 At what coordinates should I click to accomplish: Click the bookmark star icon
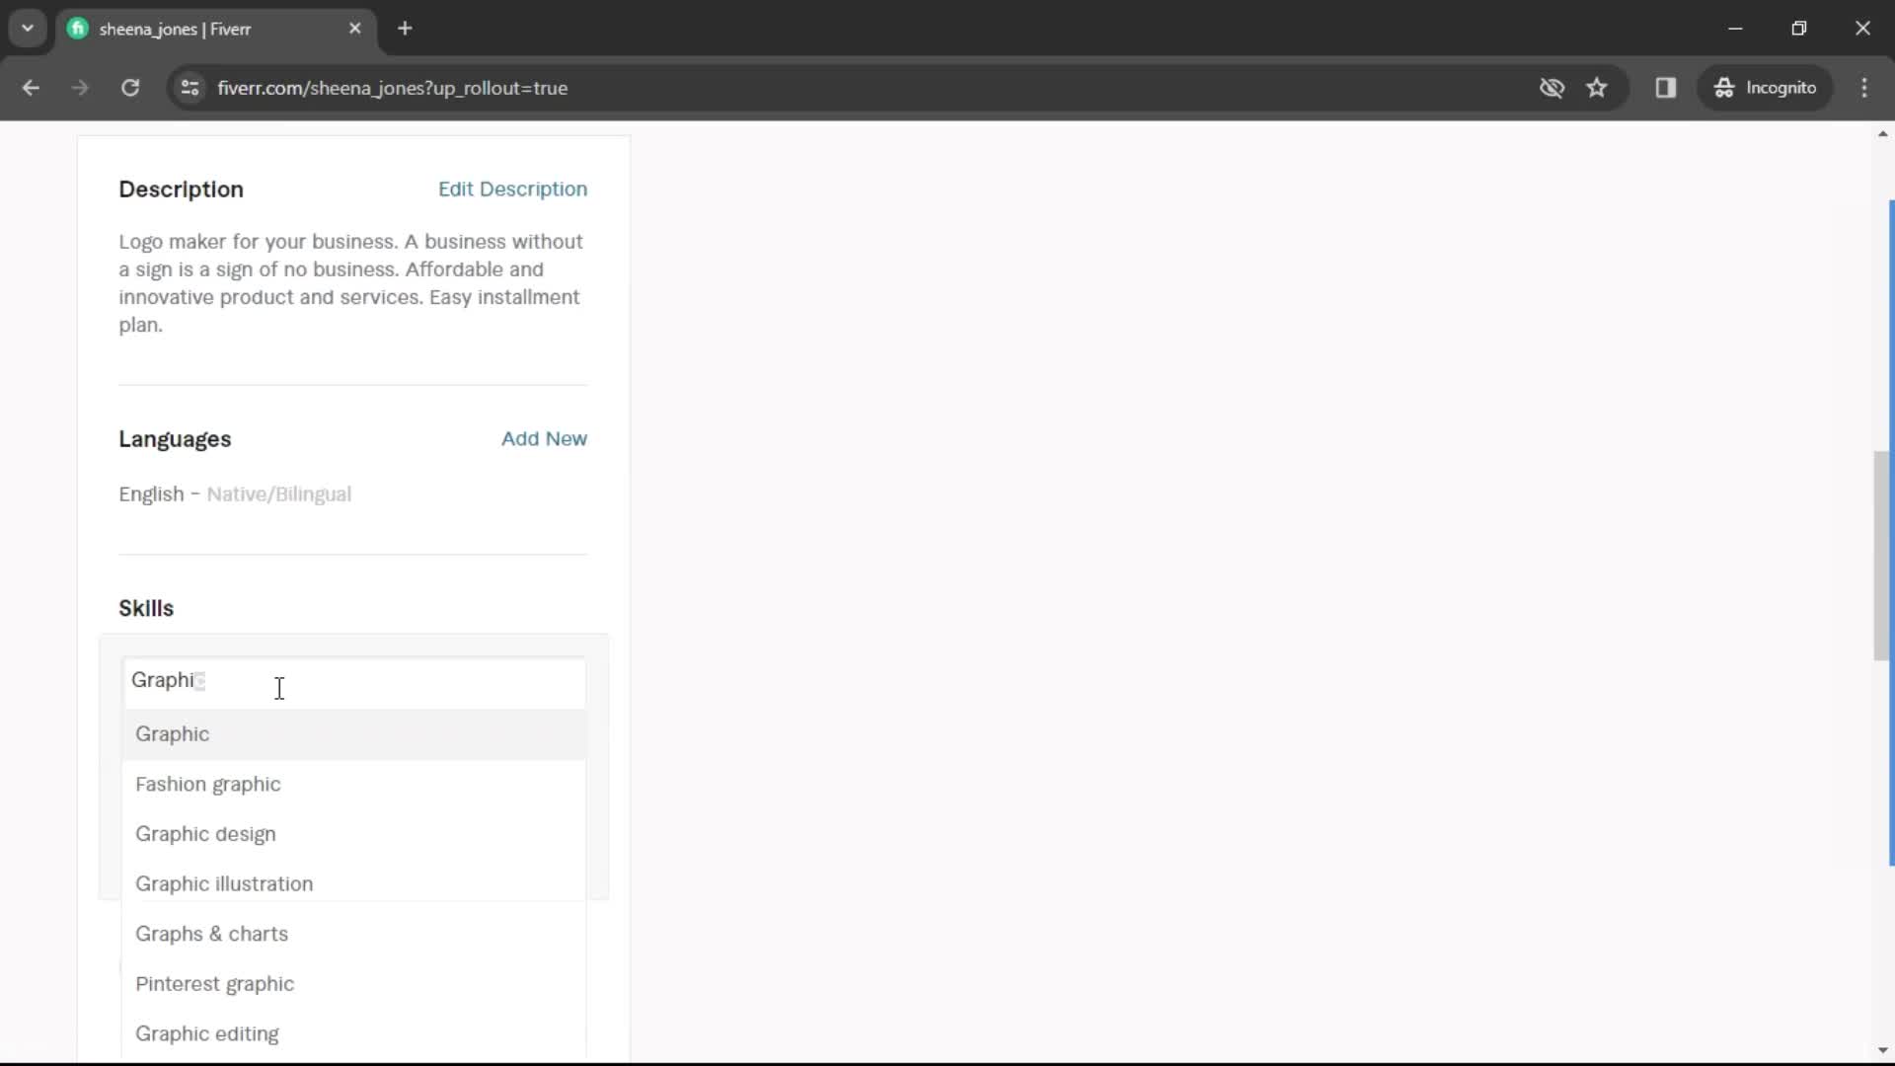coord(1598,87)
